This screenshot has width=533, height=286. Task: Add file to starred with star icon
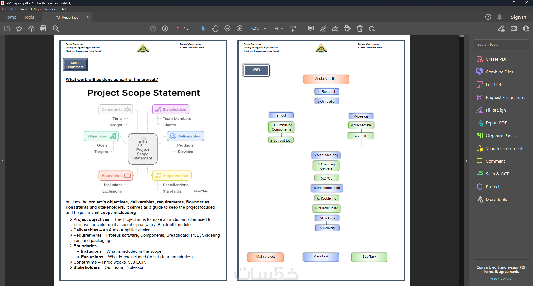(x=19, y=29)
